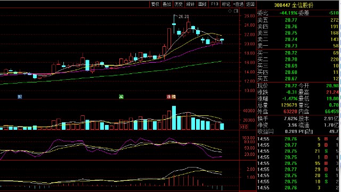
Task: Click the 返回 return button
Action: coord(250,4)
